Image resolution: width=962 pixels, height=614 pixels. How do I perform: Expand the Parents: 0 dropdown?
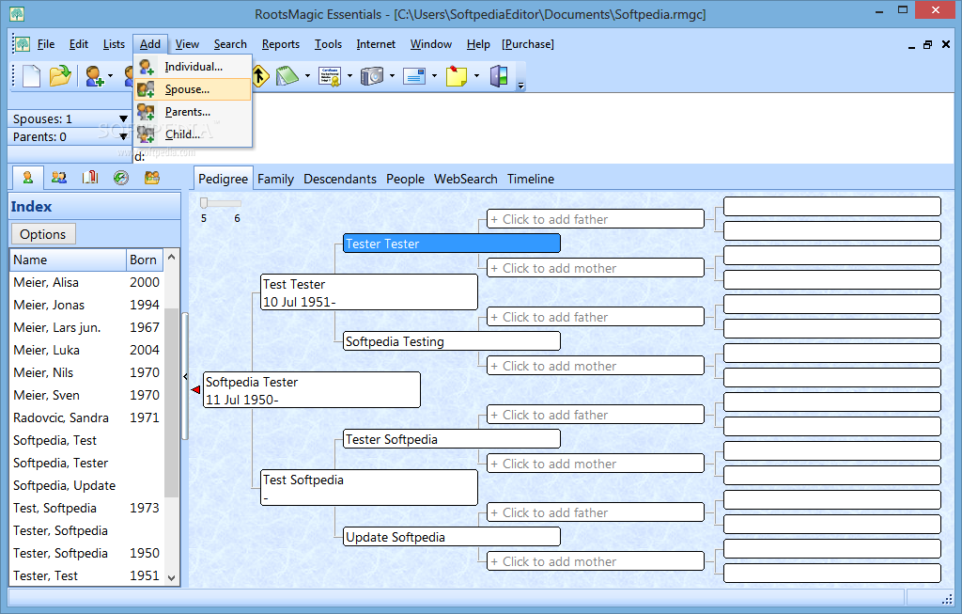click(x=123, y=137)
